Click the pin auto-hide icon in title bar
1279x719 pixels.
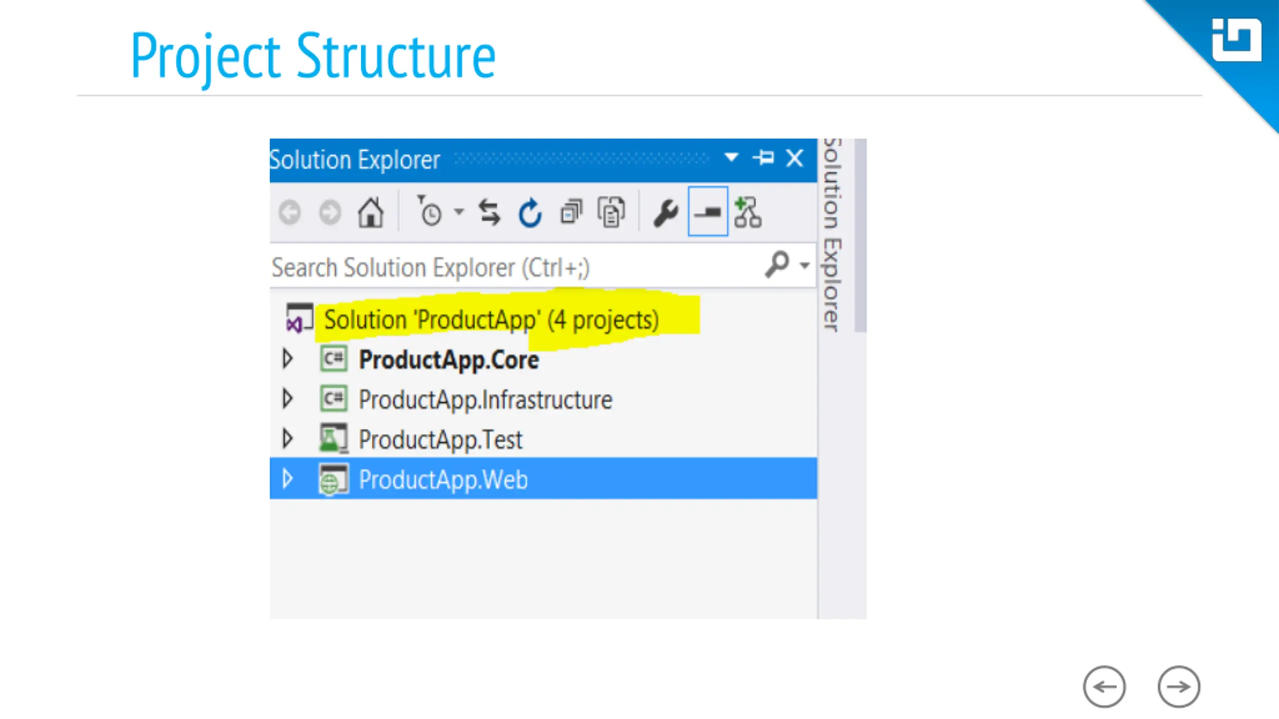point(763,158)
